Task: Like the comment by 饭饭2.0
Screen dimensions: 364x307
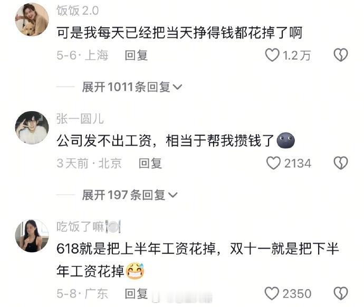Action: tap(272, 55)
